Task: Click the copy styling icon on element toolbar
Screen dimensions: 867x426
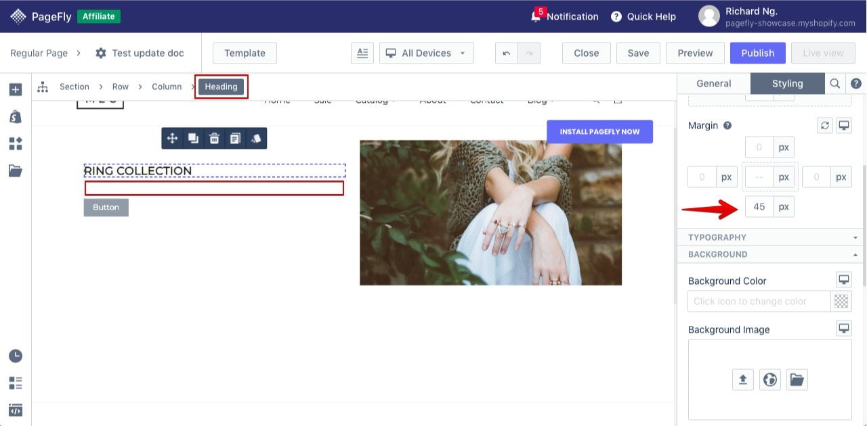Action: pyautogui.click(x=256, y=139)
